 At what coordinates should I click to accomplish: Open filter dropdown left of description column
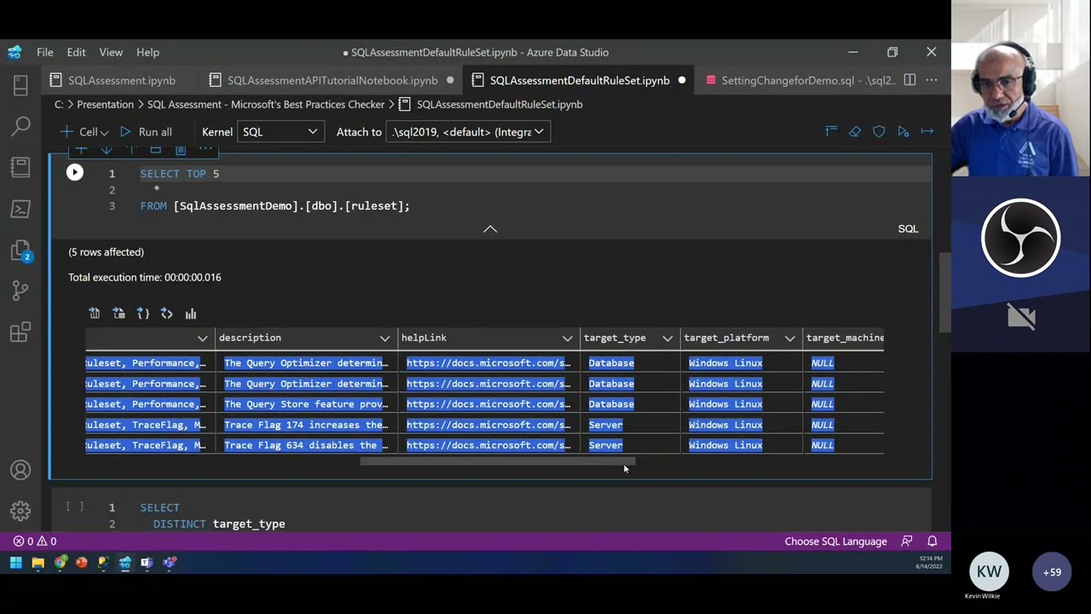[x=202, y=339]
